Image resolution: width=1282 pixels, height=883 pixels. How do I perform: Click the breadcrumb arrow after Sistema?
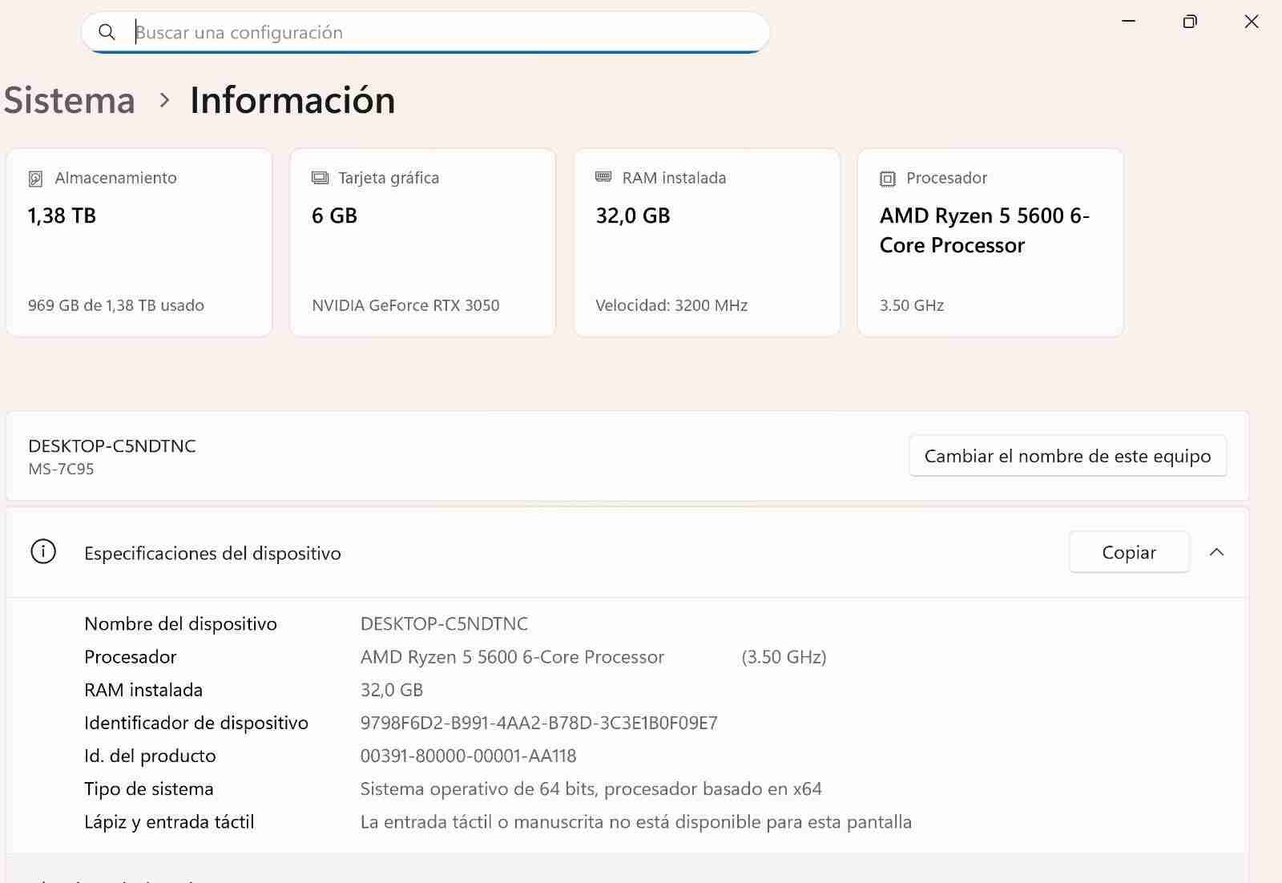pyautogui.click(x=164, y=100)
